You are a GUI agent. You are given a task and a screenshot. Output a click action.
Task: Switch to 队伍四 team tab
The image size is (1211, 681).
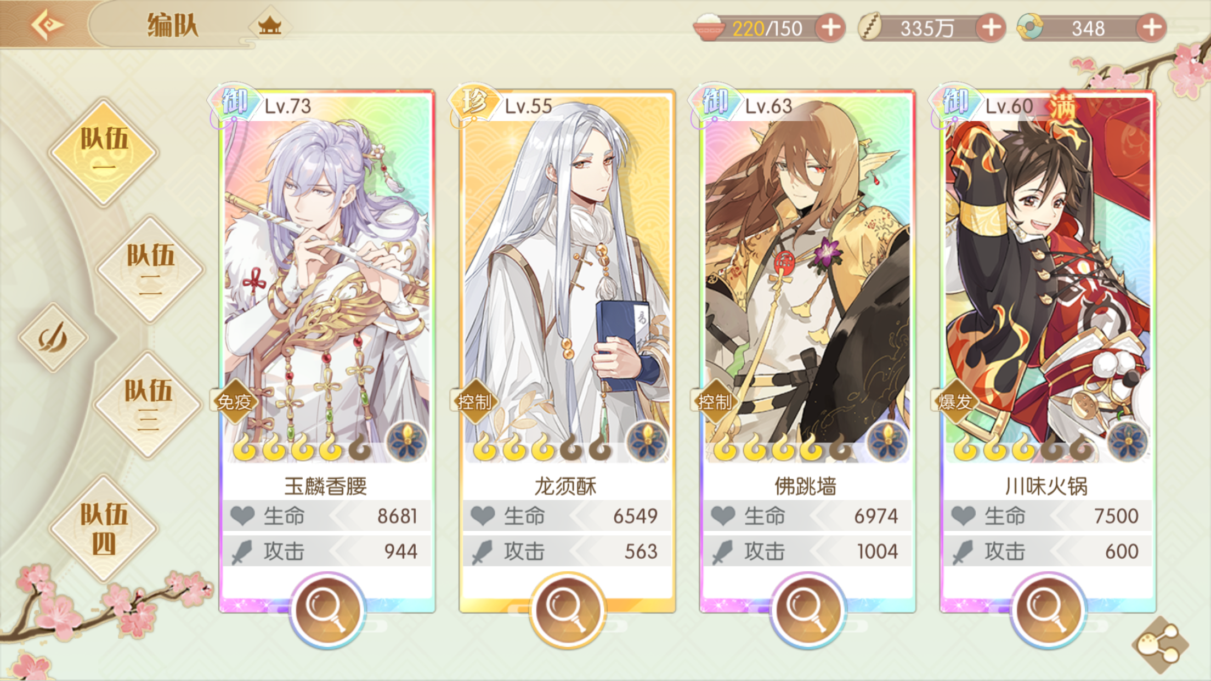[x=104, y=529]
